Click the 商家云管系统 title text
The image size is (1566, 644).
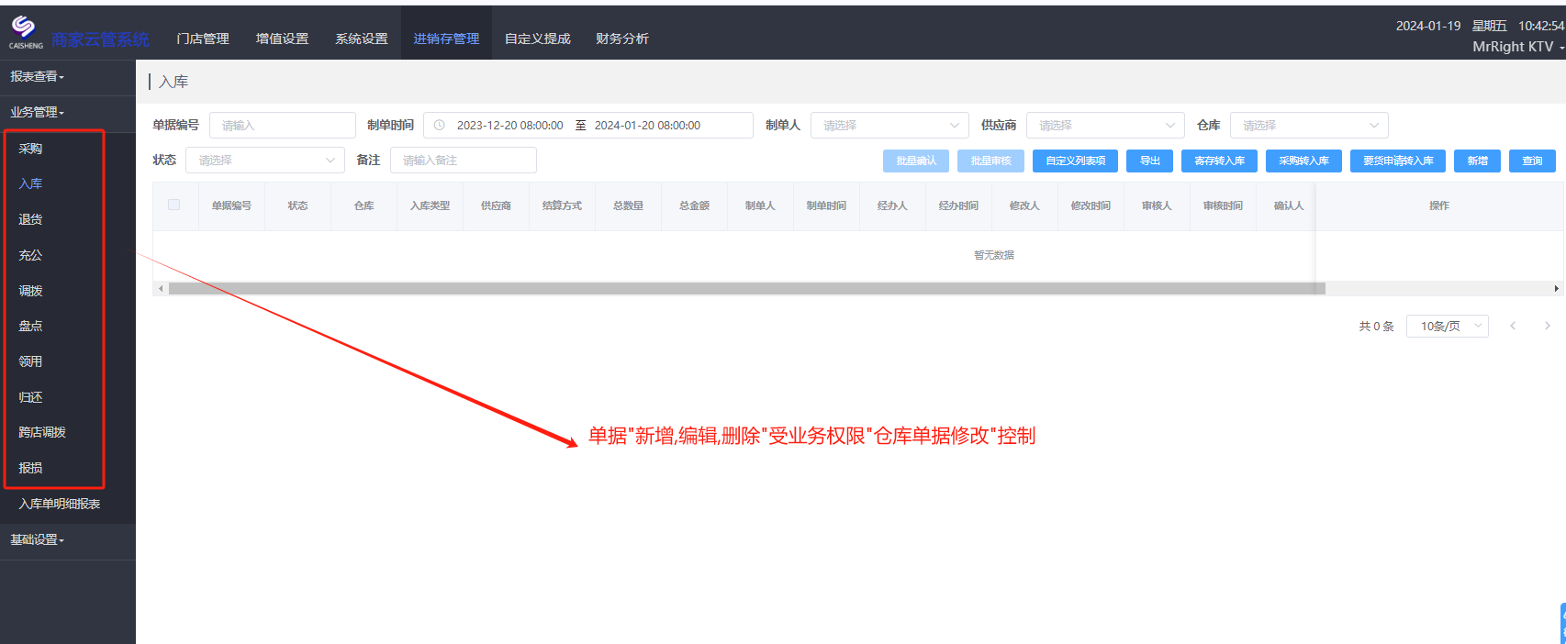pos(100,39)
